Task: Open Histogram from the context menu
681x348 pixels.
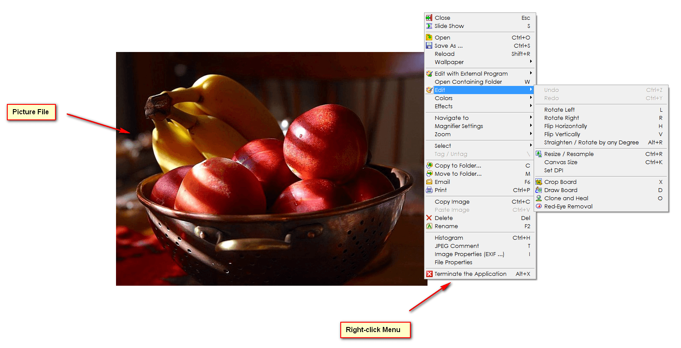Action: 449,238
